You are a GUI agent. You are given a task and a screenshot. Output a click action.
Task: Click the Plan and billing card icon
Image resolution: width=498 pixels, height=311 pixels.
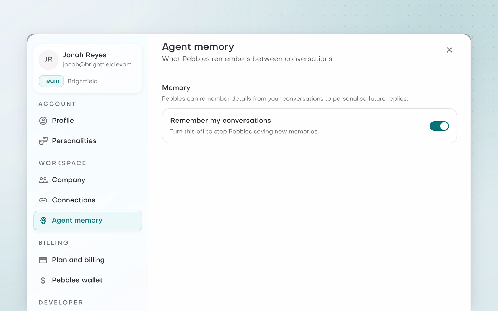point(43,260)
